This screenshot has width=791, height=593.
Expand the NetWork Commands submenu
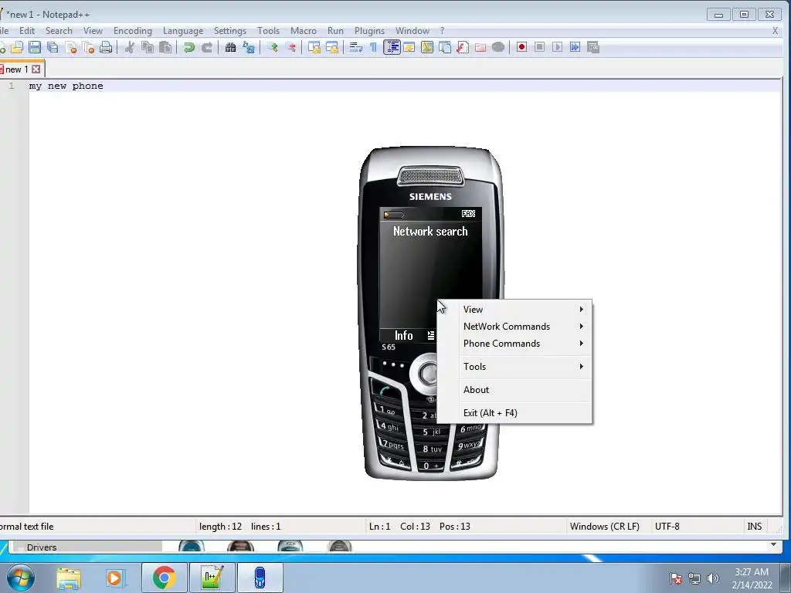point(514,327)
